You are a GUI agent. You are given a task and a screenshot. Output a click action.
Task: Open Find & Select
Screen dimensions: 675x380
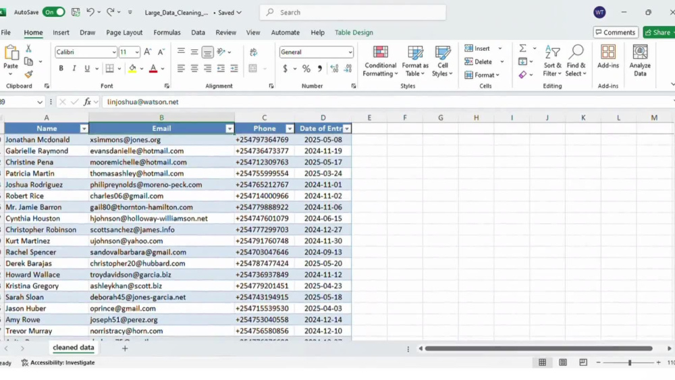576,61
